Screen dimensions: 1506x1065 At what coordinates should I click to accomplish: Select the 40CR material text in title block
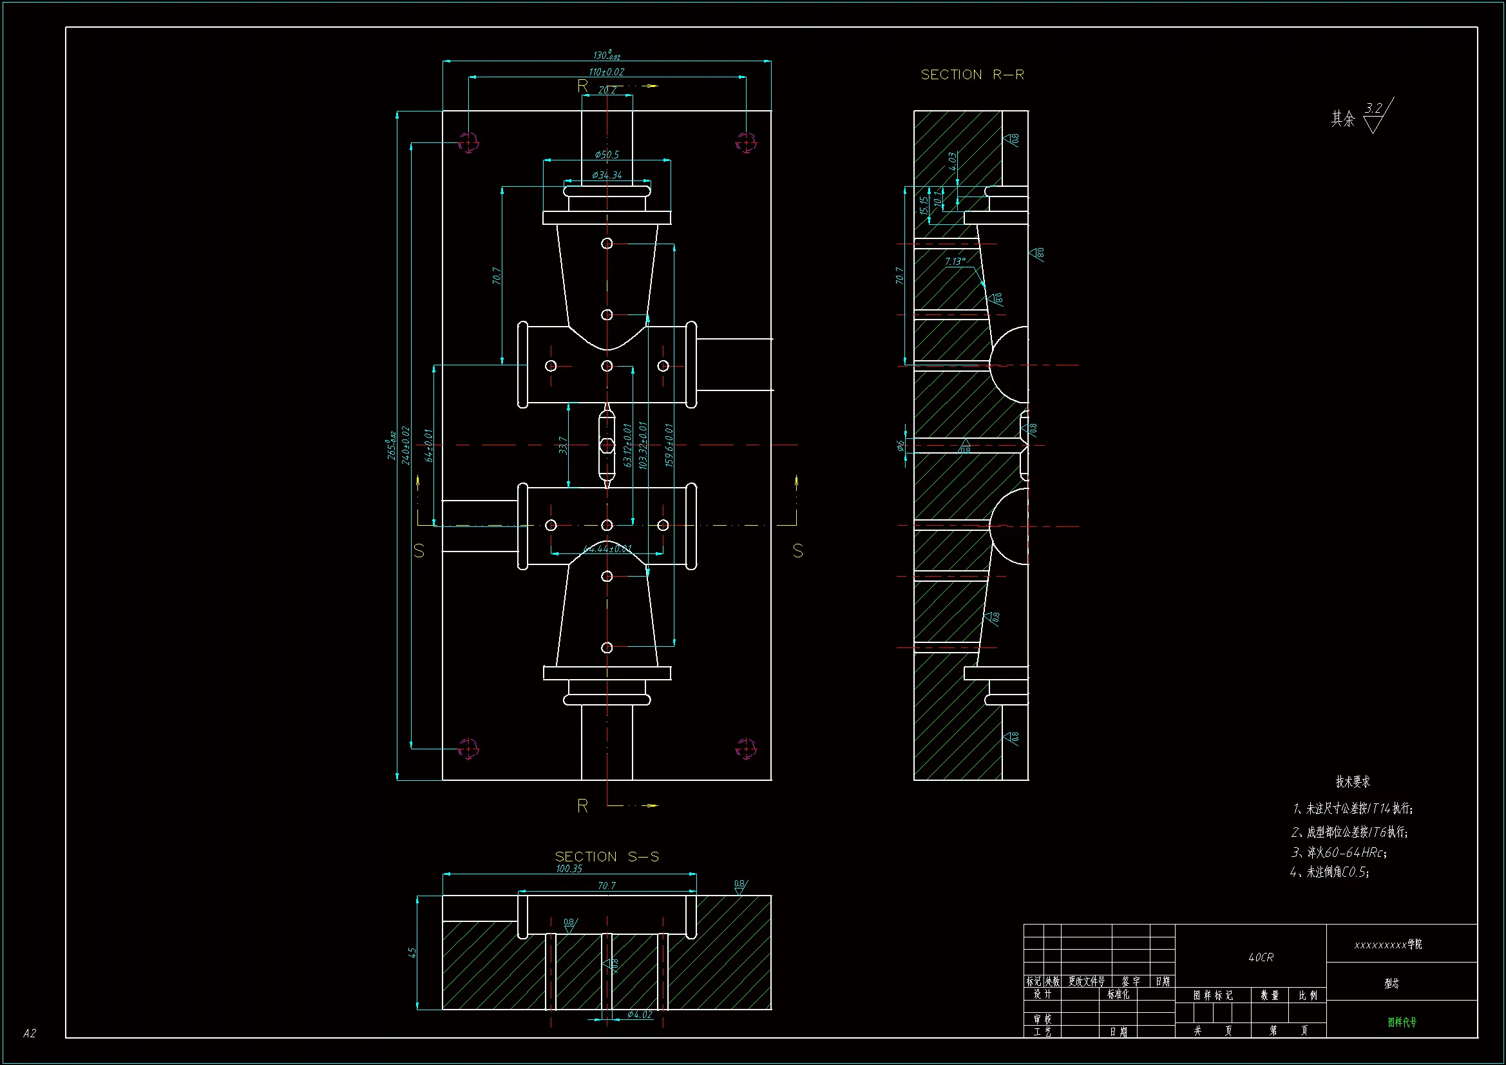[x=1260, y=957]
